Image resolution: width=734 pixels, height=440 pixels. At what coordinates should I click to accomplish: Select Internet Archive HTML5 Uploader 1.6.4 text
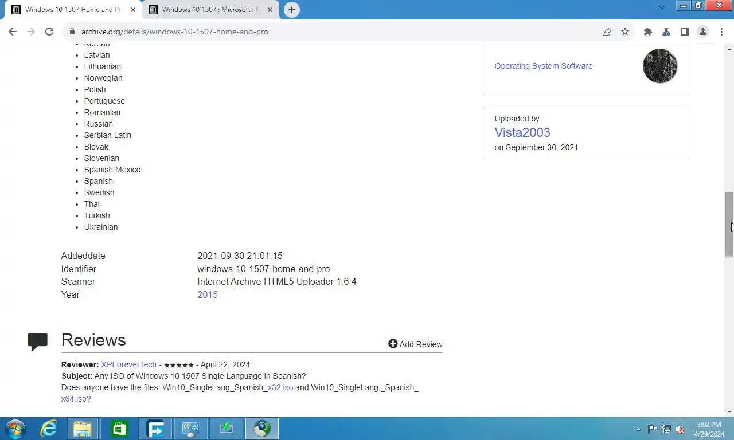tap(277, 281)
